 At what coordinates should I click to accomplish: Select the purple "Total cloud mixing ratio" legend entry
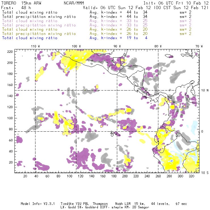coord(30,21)
